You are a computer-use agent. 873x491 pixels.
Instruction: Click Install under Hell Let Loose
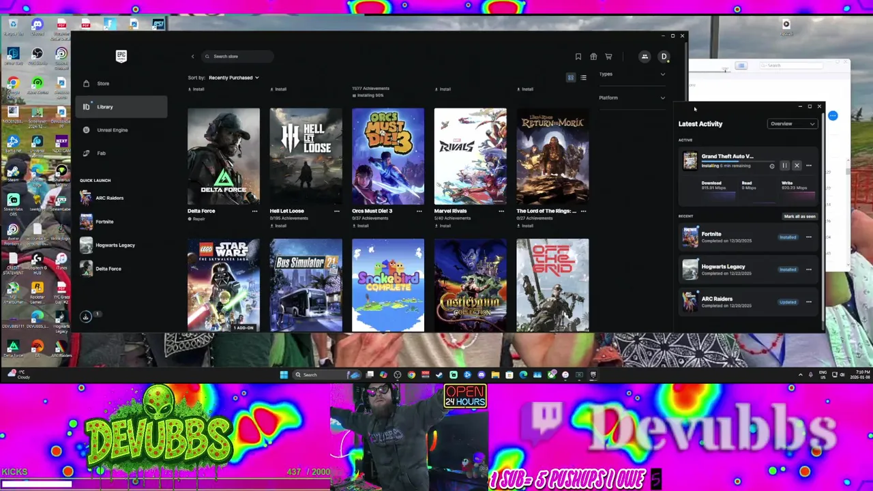(279, 226)
